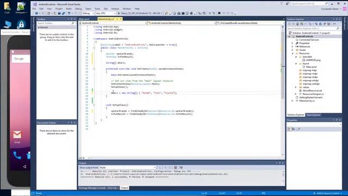Collapse the General group in Toolbox
This screenshot has width=348, height=196.
(39, 27)
